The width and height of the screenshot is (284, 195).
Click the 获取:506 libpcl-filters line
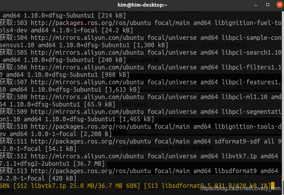point(141,67)
